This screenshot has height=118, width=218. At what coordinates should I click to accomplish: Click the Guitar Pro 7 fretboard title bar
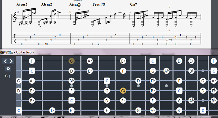[109, 52]
